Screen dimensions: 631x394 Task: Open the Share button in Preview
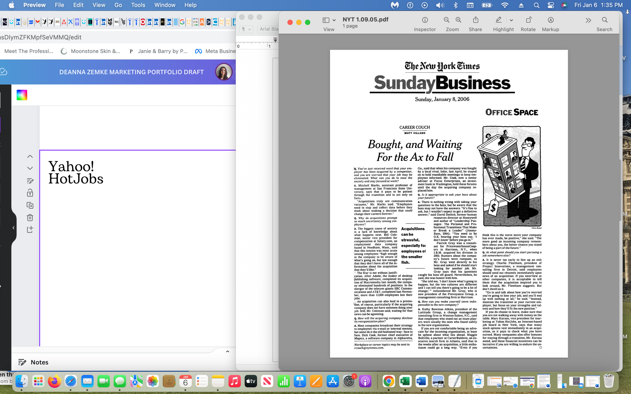coord(475,20)
